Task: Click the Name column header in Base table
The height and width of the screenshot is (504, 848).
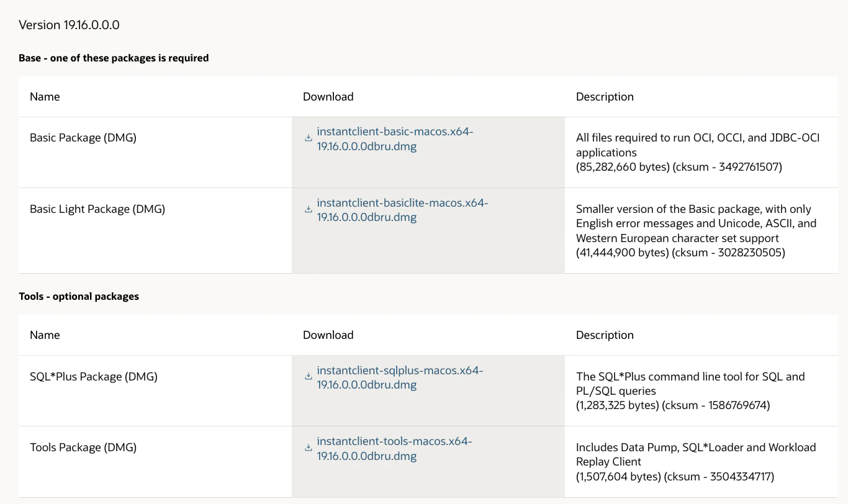Action: coord(45,97)
